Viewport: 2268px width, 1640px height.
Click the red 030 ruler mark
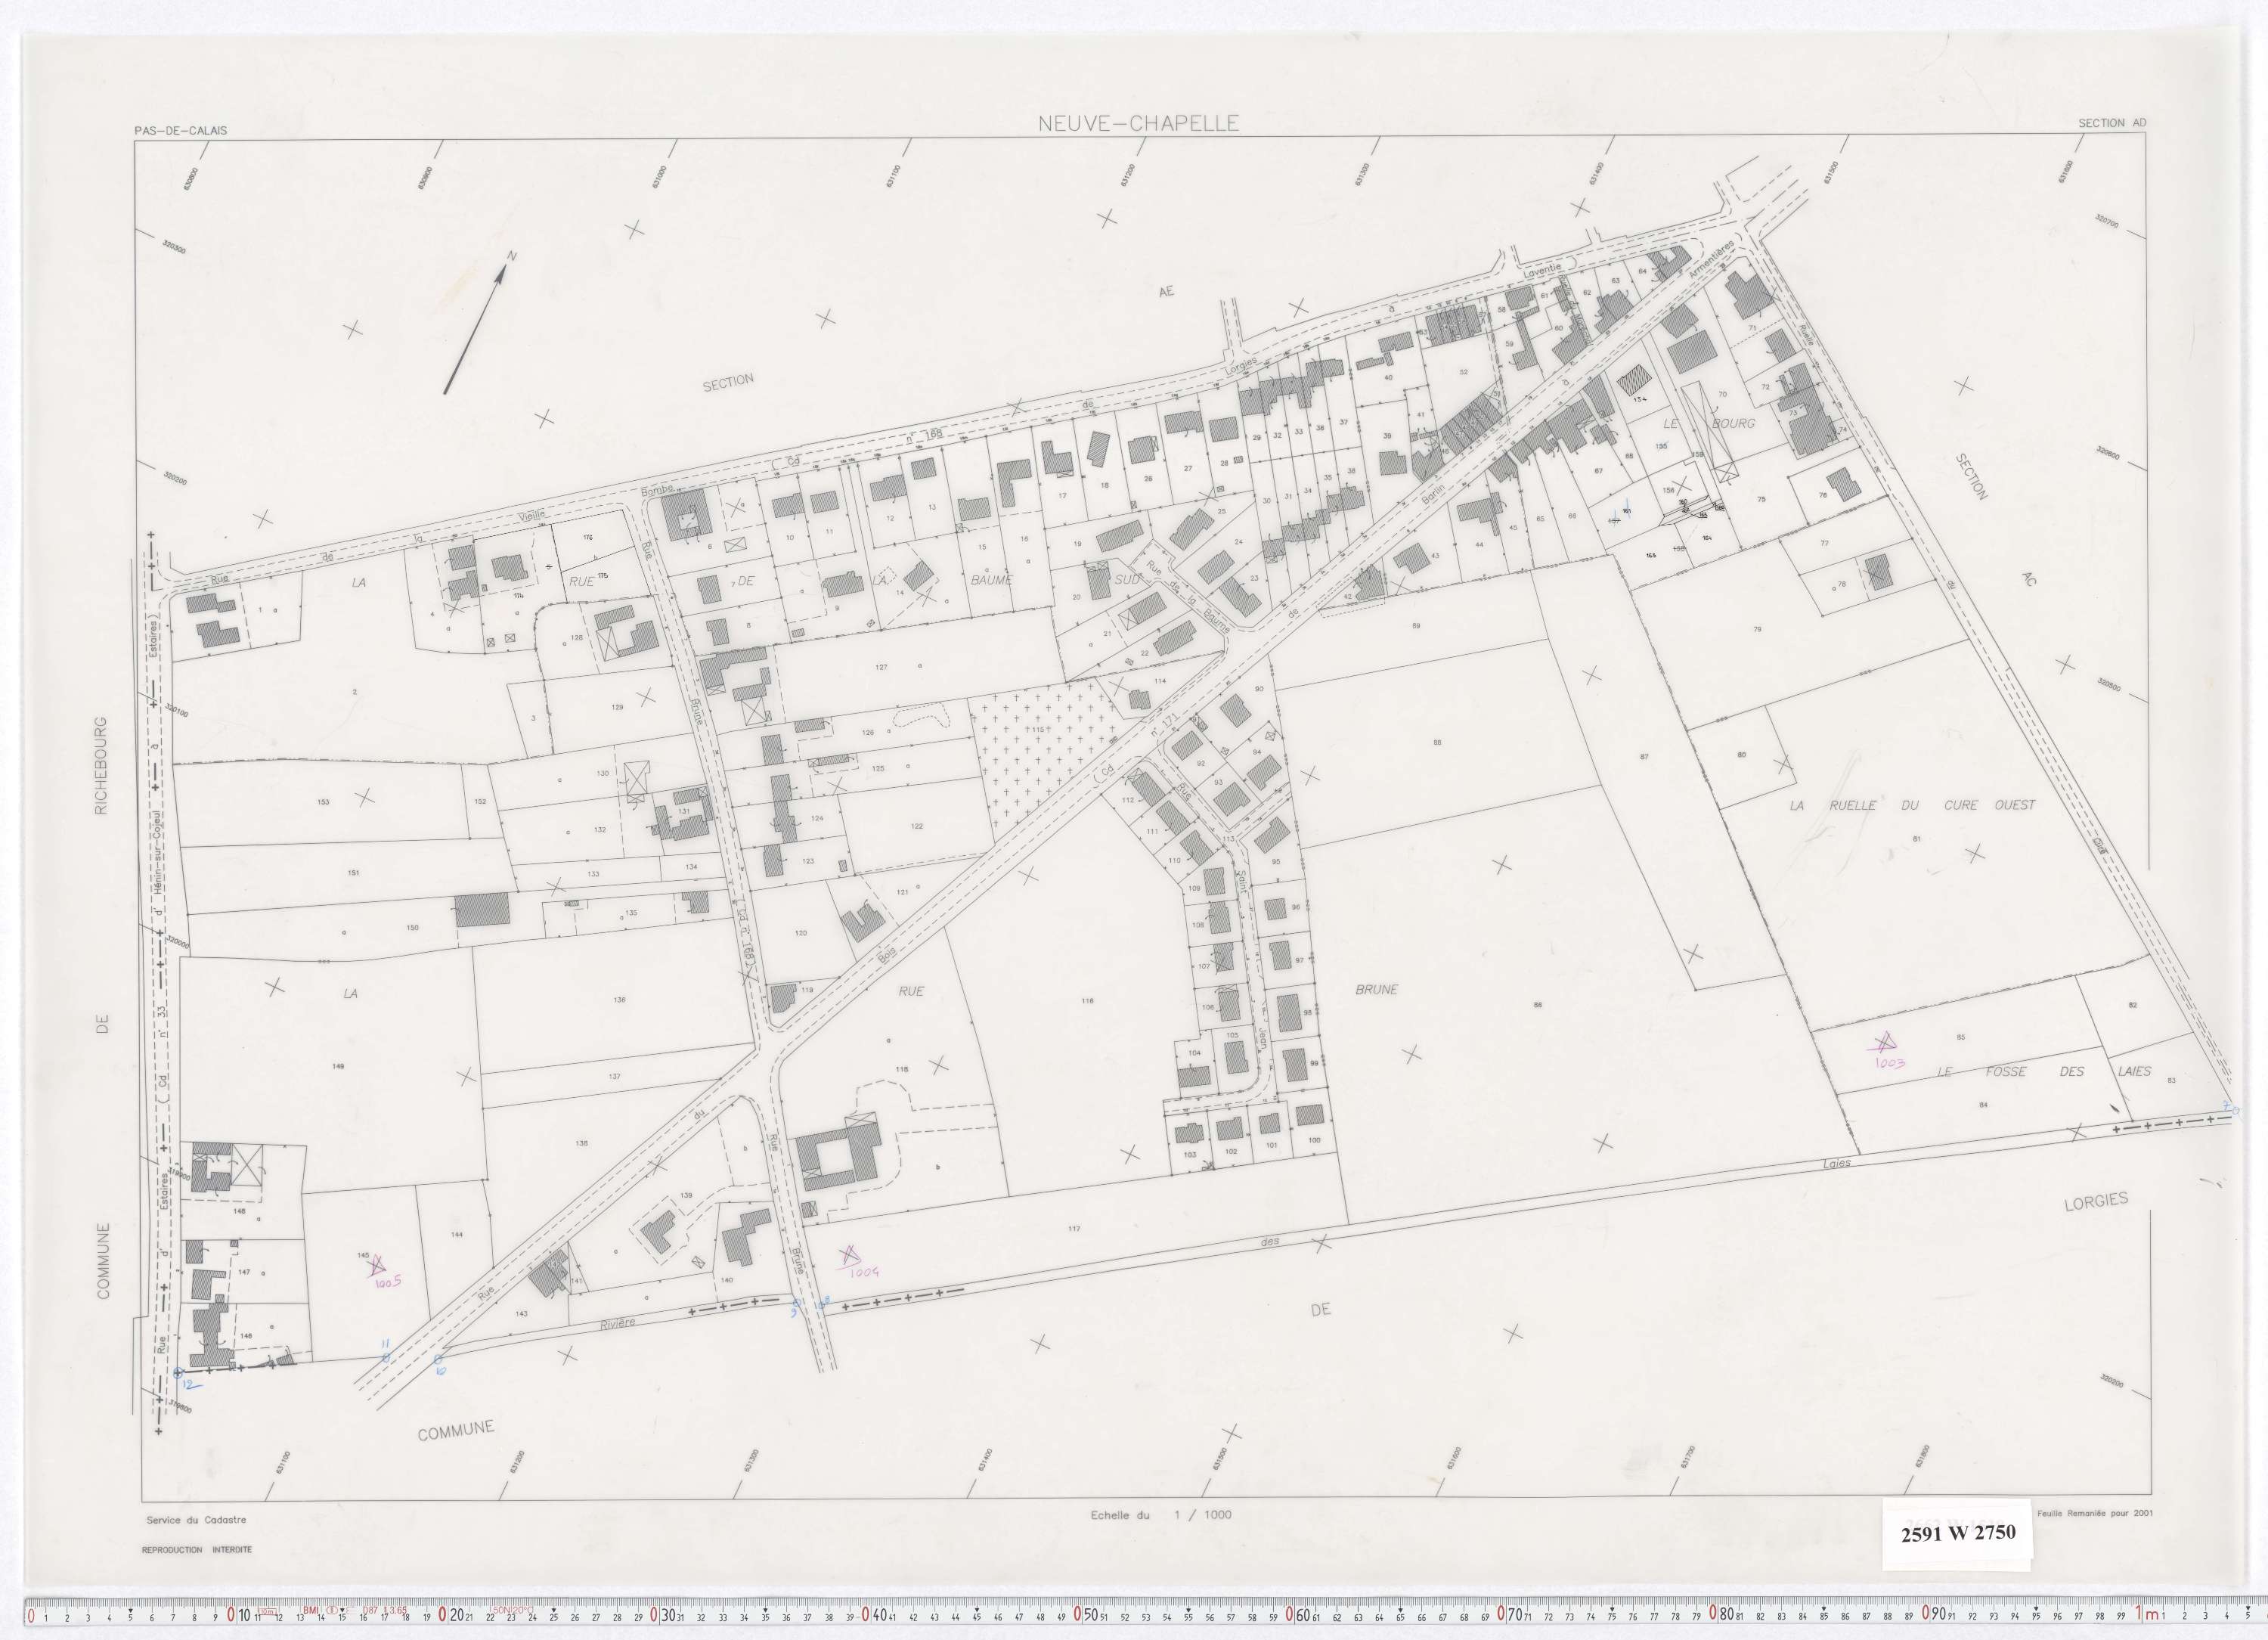click(x=661, y=1614)
